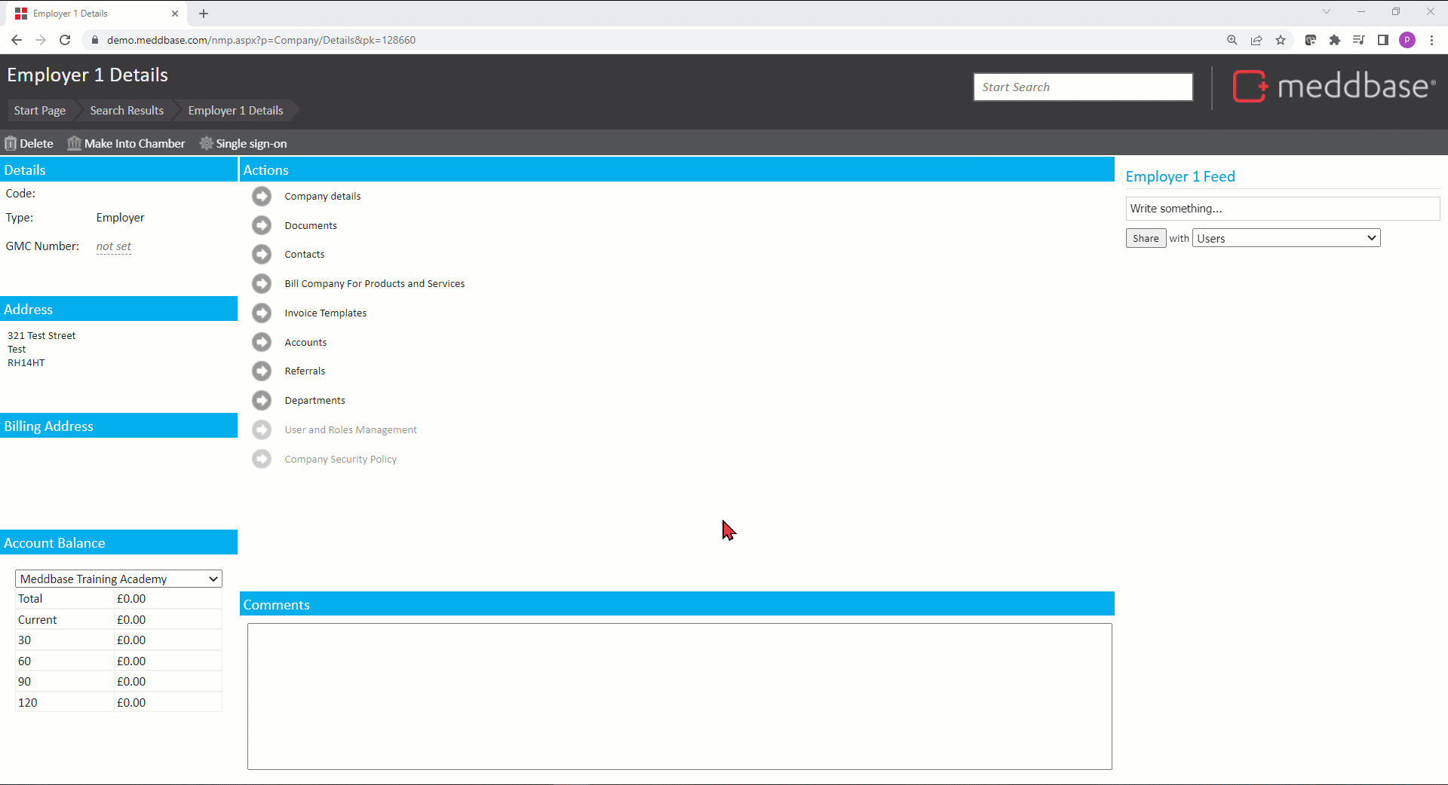Click the arrow icon next to Documents
The width and height of the screenshot is (1448, 785).
click(262, 225)
